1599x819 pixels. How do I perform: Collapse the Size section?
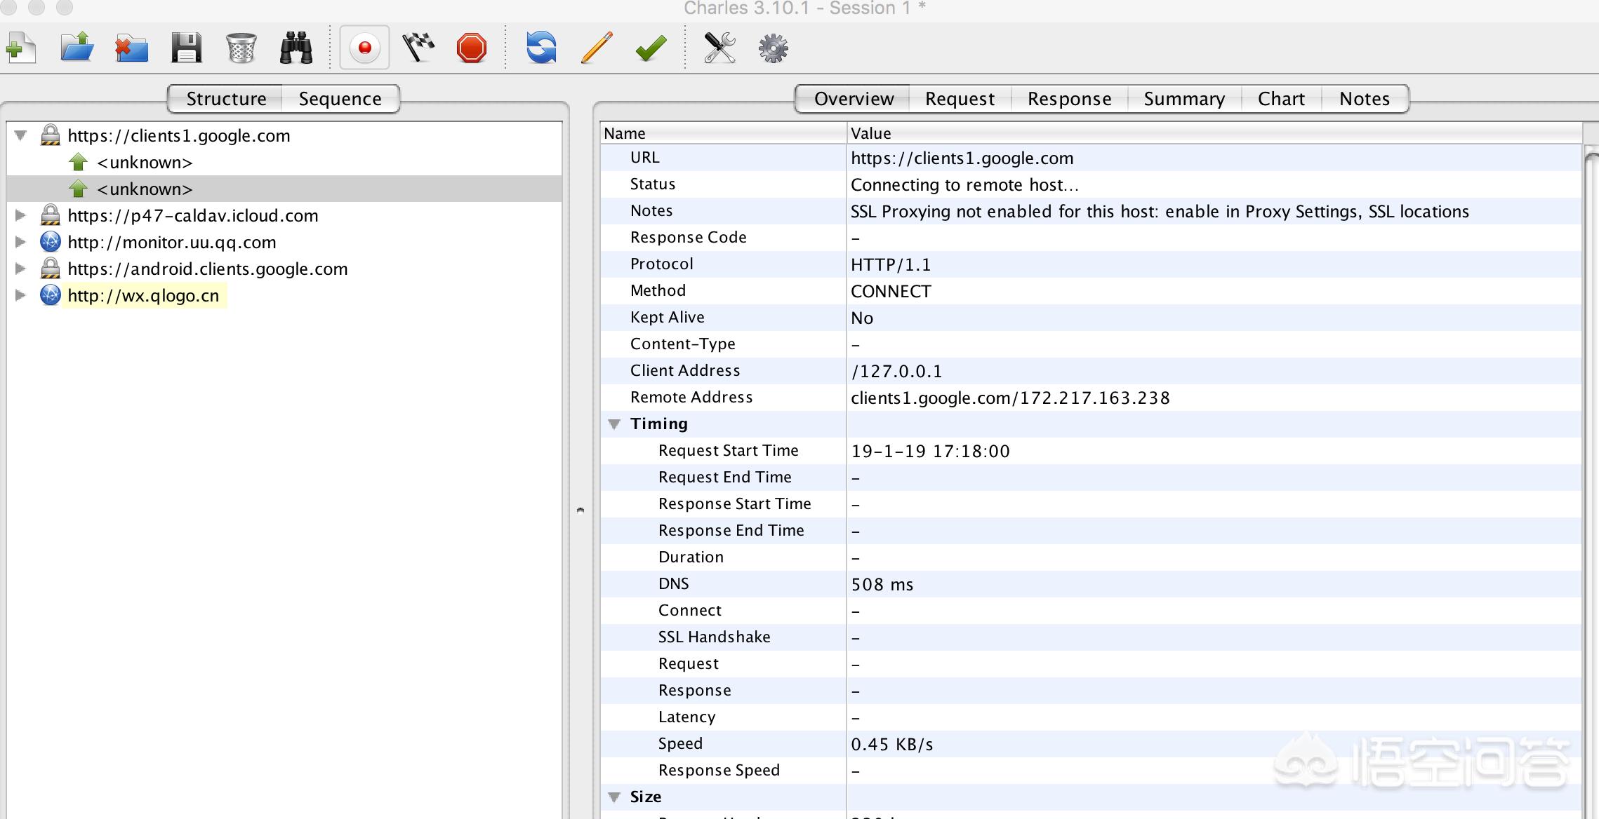pyautogui.click(x=614, y=797)
